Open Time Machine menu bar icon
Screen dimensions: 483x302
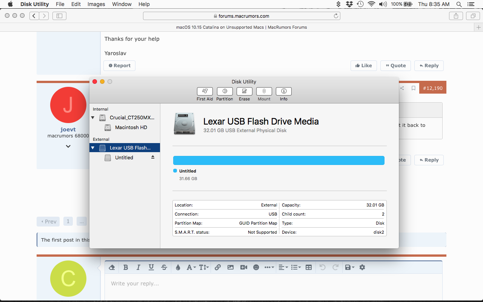tap(360, 4)
